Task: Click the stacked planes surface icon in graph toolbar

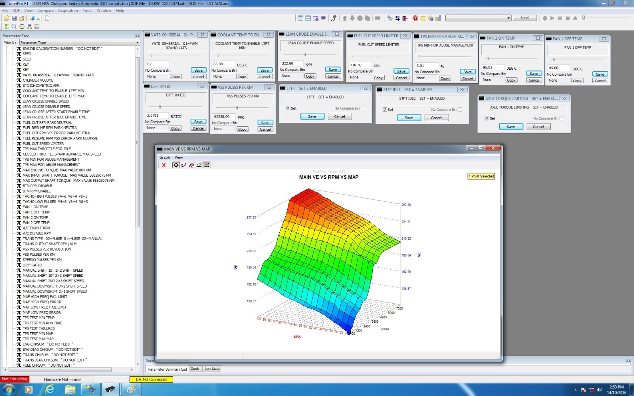Action: pos(199,165)
